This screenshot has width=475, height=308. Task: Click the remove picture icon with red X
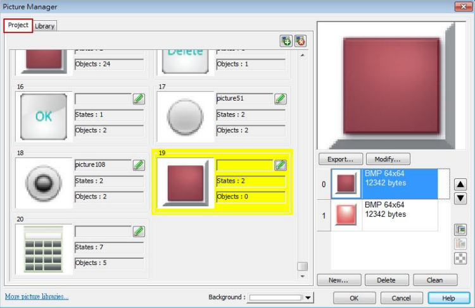300,41
